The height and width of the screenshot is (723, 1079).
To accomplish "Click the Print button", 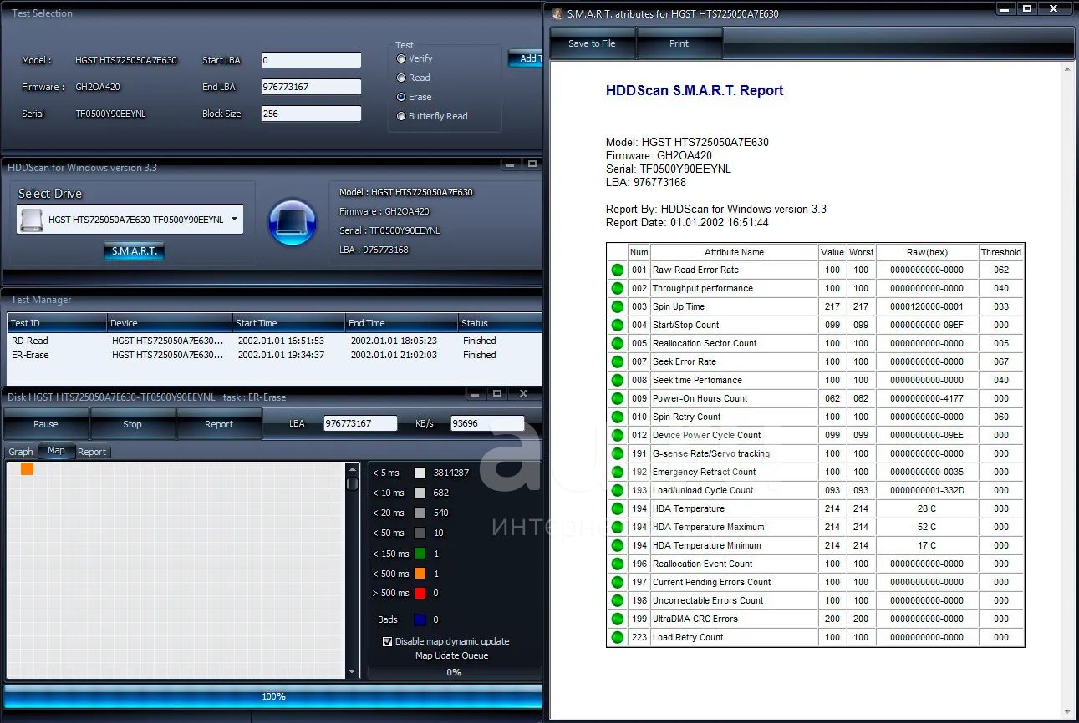I will point(679,43).
